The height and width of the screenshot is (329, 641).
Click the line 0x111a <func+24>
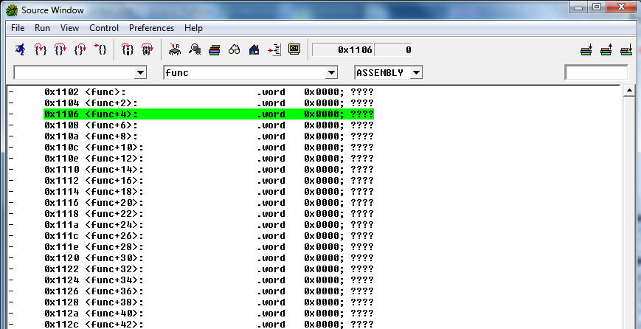pos(209,225)
